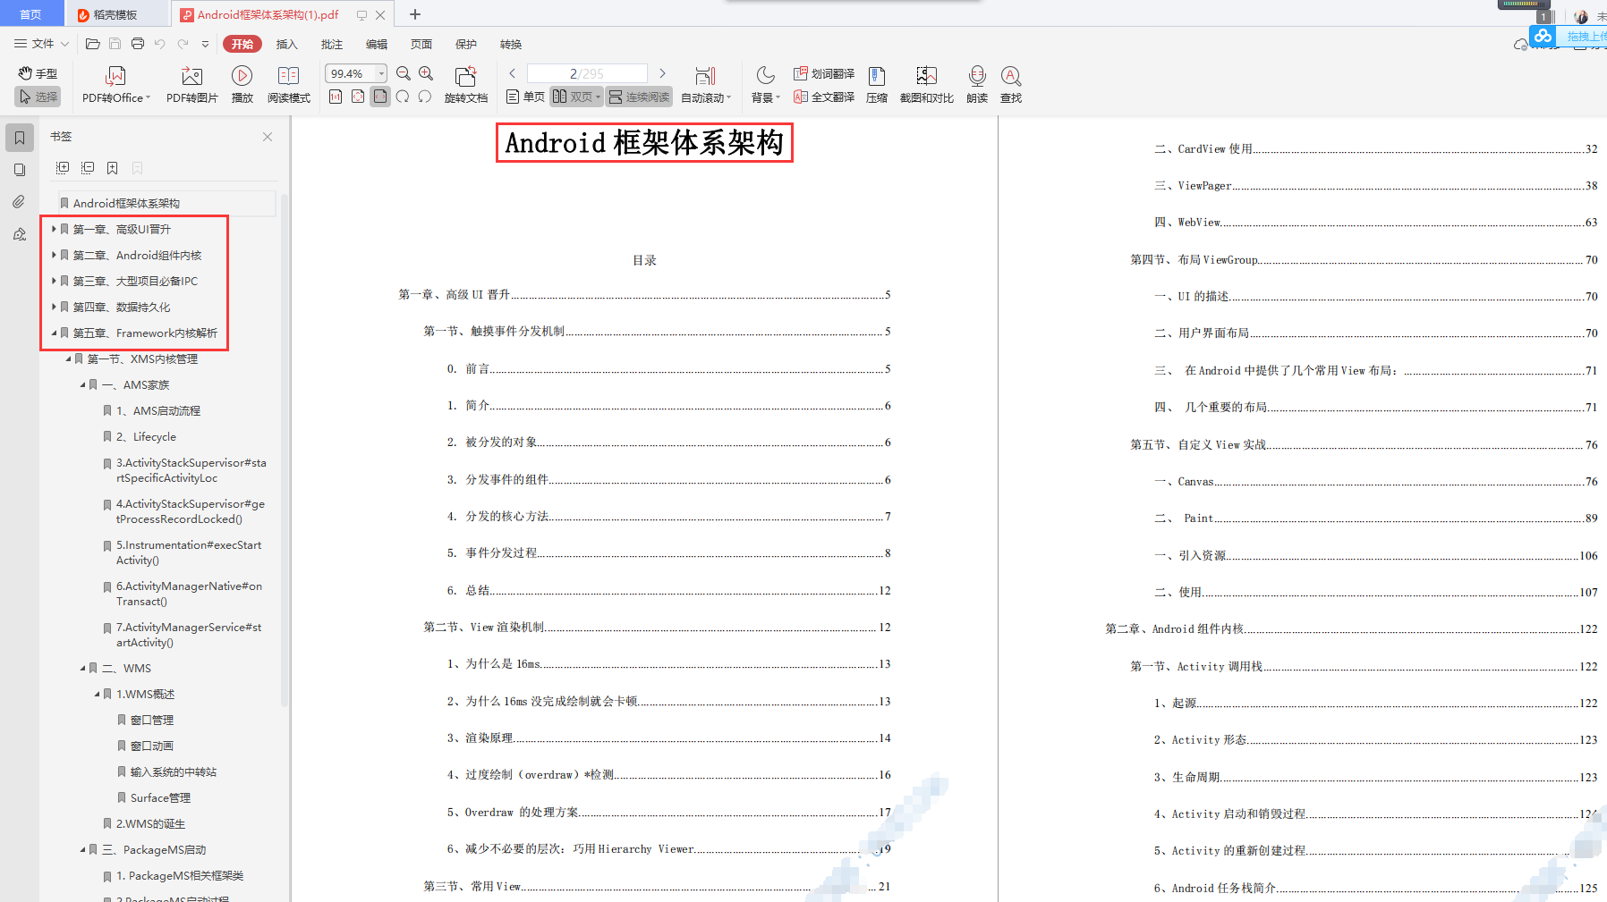Select the 转换 ribbon tab

[510, 44]
